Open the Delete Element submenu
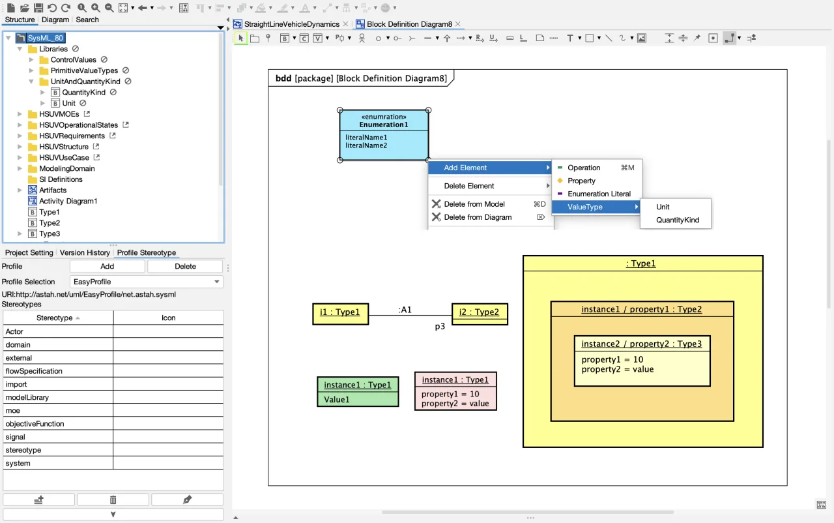 pos(491,186)
